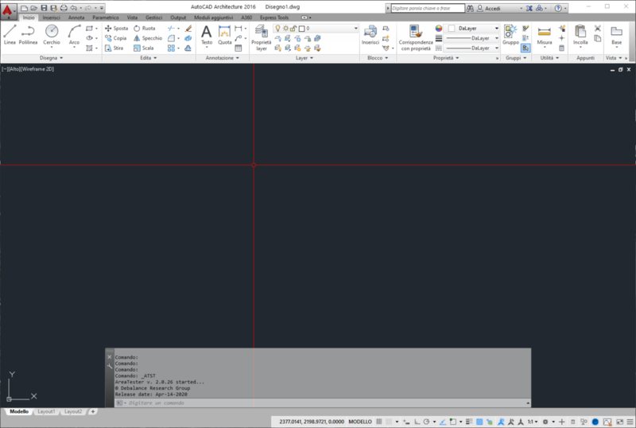Open Proprietà layer manager
This screenshot has height=428, width=636.
click(x=262, y=37)
